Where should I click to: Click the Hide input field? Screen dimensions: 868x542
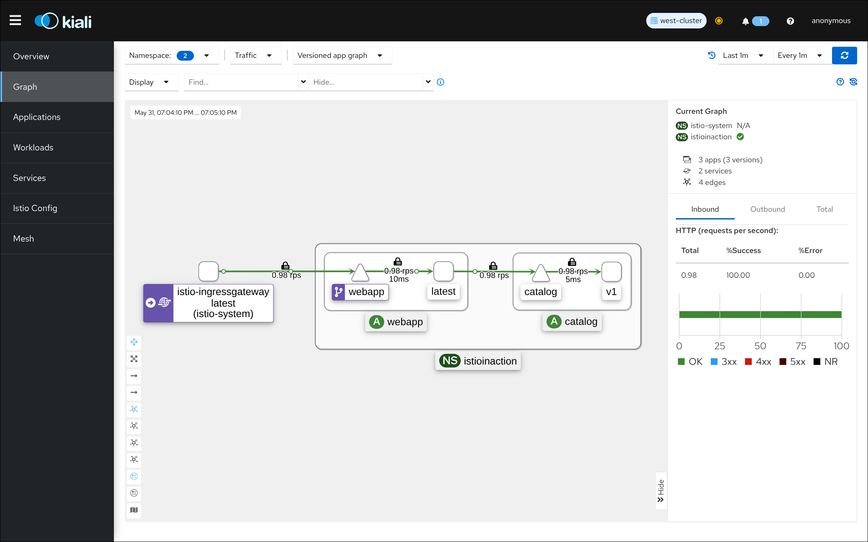click(x=366, y=82)
